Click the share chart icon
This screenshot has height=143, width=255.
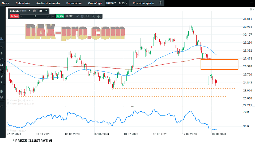pos(2,107)
